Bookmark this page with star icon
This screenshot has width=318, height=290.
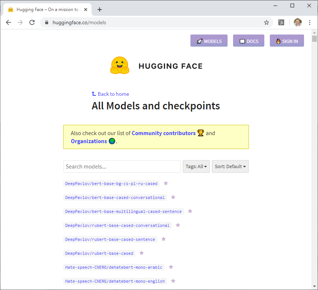coord(267,22)
